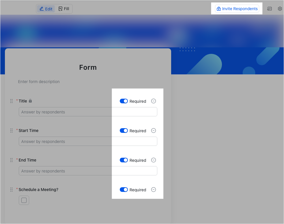Click the Start Time field label

tap(29, 131)
